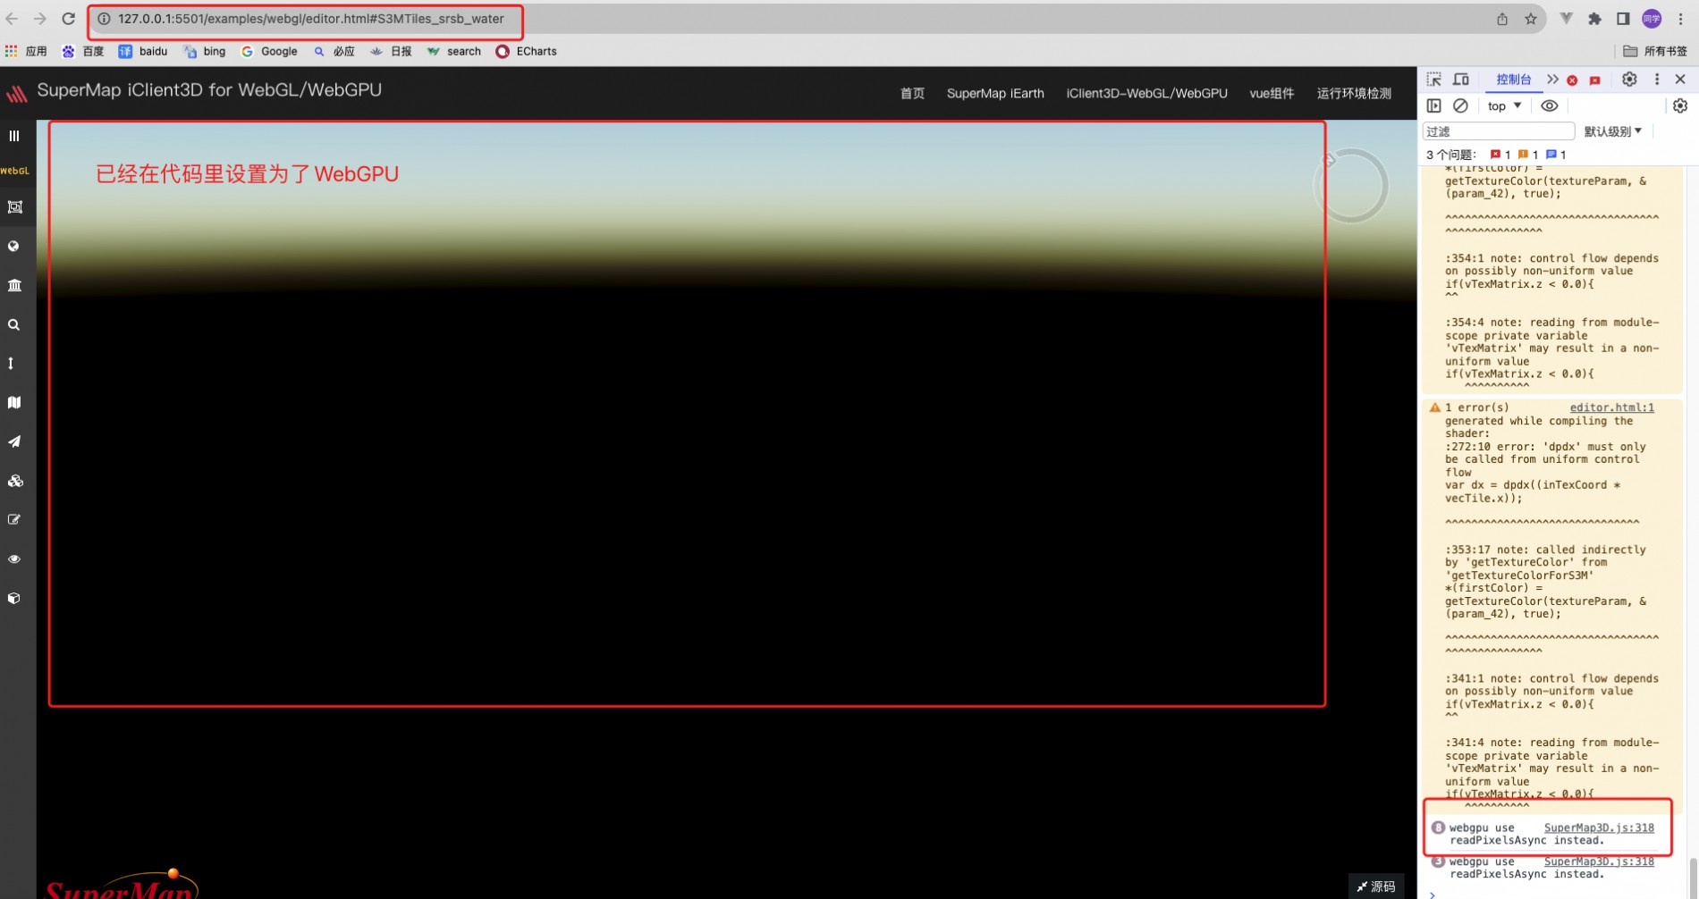Open the 运行环境检测 navigation item
The image size is (1699, 899).
click(x=1354, y=93)
